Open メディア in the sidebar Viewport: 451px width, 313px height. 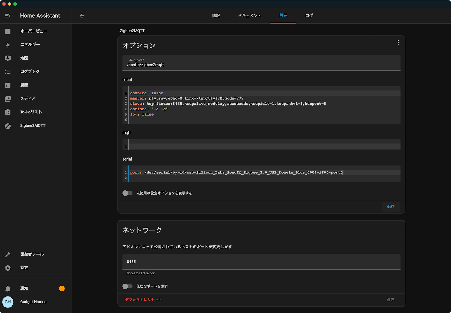[x=28, y=99]
